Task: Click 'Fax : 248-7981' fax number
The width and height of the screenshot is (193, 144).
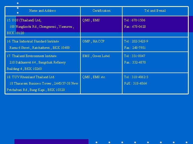Action: click(x=135, y=48)
